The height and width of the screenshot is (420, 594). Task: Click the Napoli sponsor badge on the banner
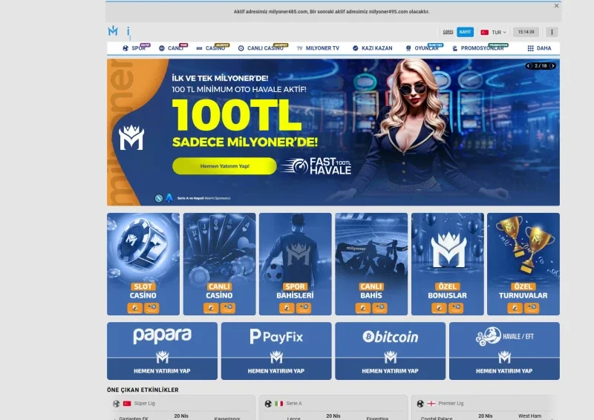[x=159, y=198]
